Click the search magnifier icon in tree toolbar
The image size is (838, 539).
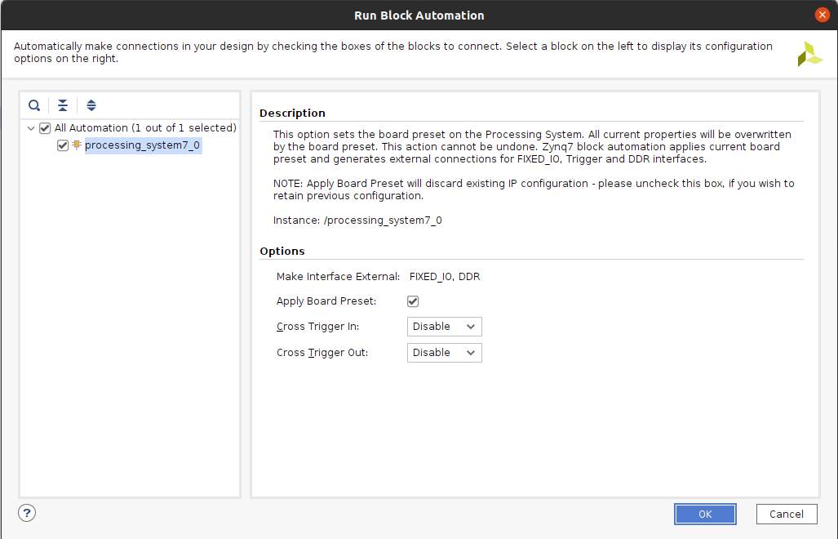click(34, 105)
